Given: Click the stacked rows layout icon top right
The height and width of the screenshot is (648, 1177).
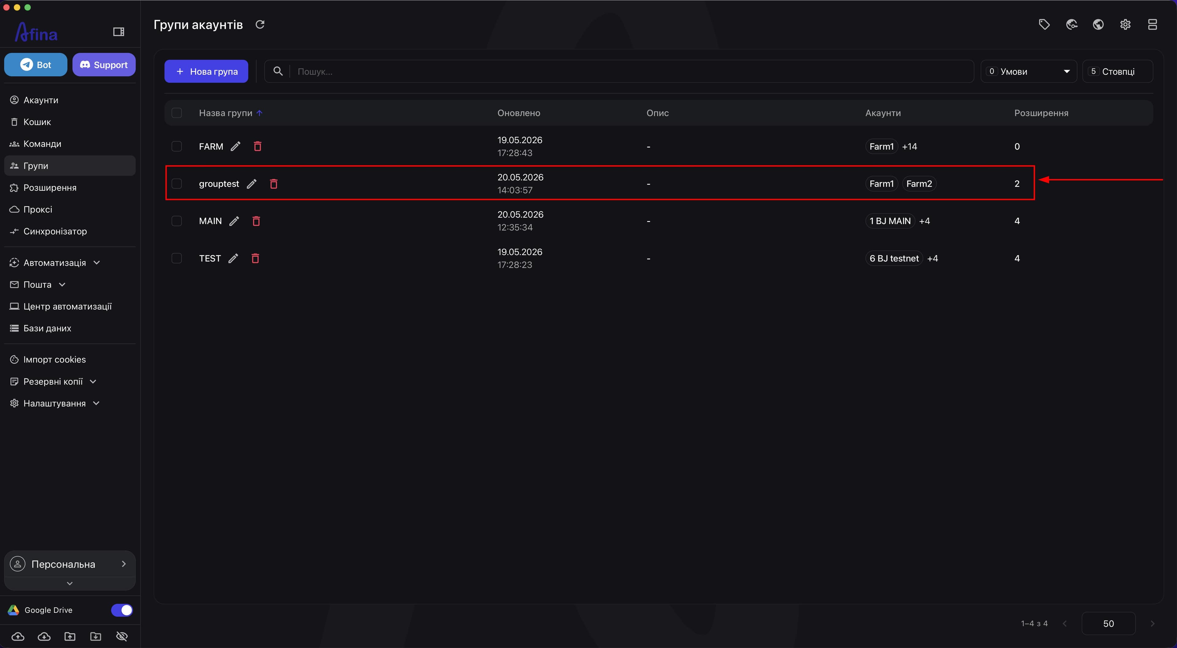Looking at the screenshot, I should [1152, 25].
